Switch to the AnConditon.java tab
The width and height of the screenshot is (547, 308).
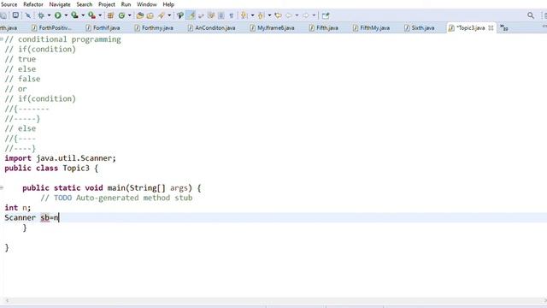coord(212,27)
